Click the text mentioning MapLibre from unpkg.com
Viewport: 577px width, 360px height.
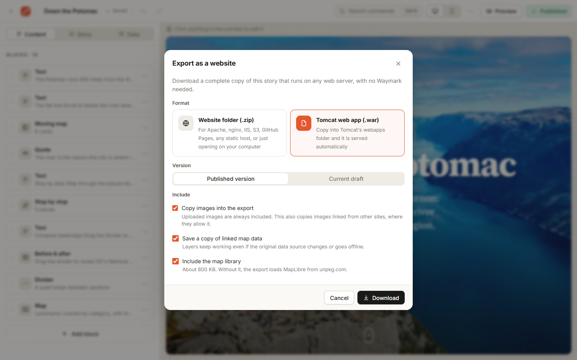pyautogui.click(x=265, y=270)
